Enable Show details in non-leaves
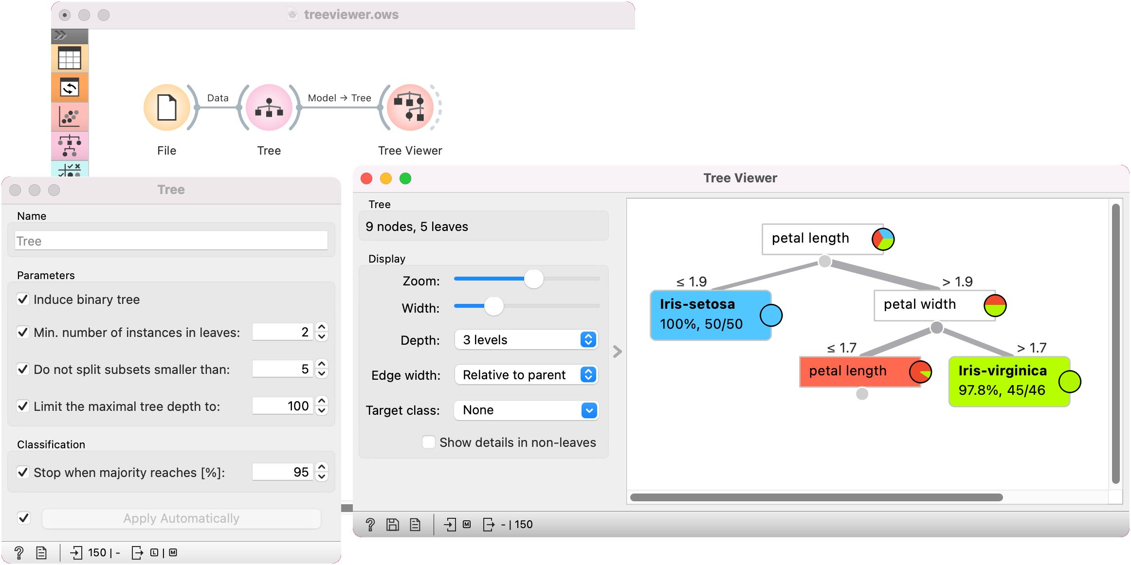Image resolution: width=1131 pixels, height=565 pixels. point(428,442)
